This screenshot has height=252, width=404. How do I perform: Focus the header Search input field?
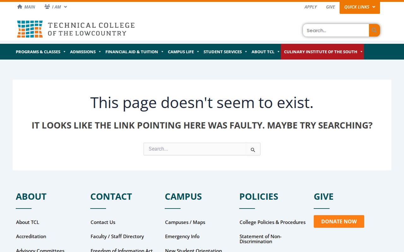click(336, 31)
